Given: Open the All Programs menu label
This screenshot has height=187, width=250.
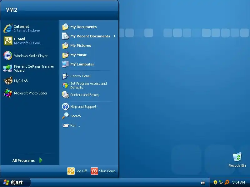Looking at the screenshot, I should tap(24, 161).
